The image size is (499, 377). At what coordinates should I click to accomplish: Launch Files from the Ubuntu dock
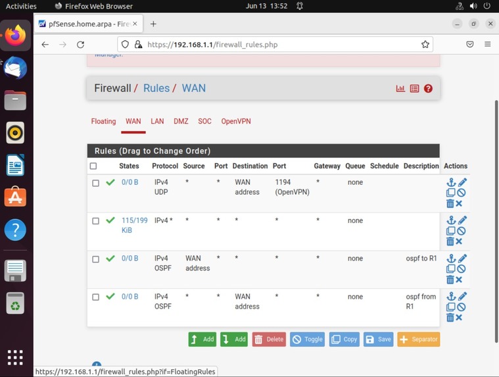pos(15,100)
